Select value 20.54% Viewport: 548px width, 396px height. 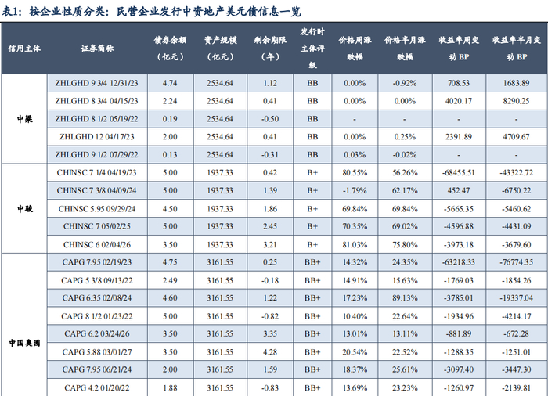tap(355, 351)
